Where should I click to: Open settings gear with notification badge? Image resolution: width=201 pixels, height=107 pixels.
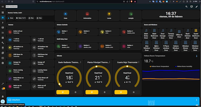point(3,89)
